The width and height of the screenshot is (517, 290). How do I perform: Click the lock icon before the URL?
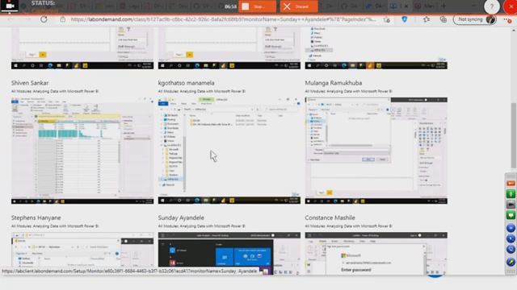tap(63, 19)
